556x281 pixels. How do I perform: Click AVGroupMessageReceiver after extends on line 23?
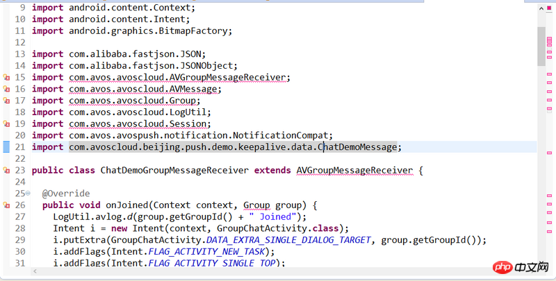point(354,171)
